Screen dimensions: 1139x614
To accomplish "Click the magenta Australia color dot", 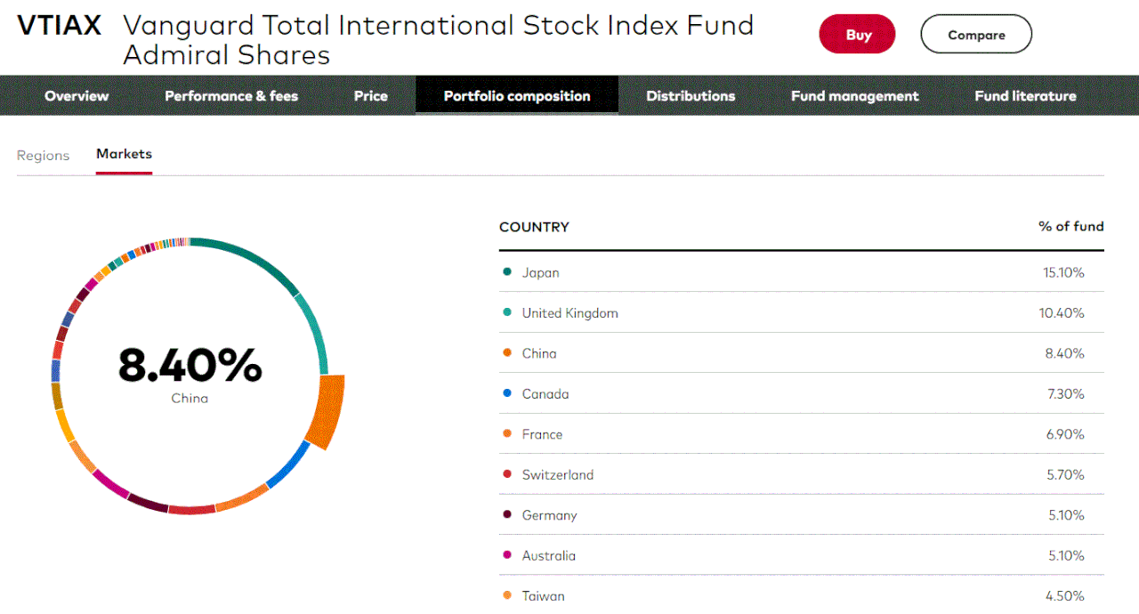I will pos(507,555).
